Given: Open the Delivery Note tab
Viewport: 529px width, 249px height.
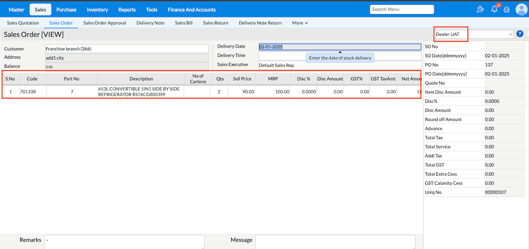Looking at the screenshot, I should pos(150,23).
